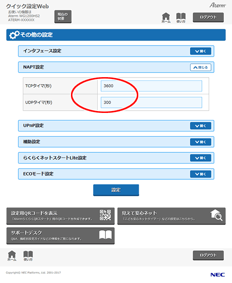Viewport: 232px width, 283px height.
Task: Open 見えて安心ネット panel
Action: tap(171, 216)
